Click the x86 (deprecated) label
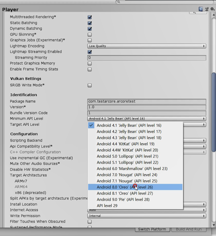 pyautogui.click(x=30, y=193)
